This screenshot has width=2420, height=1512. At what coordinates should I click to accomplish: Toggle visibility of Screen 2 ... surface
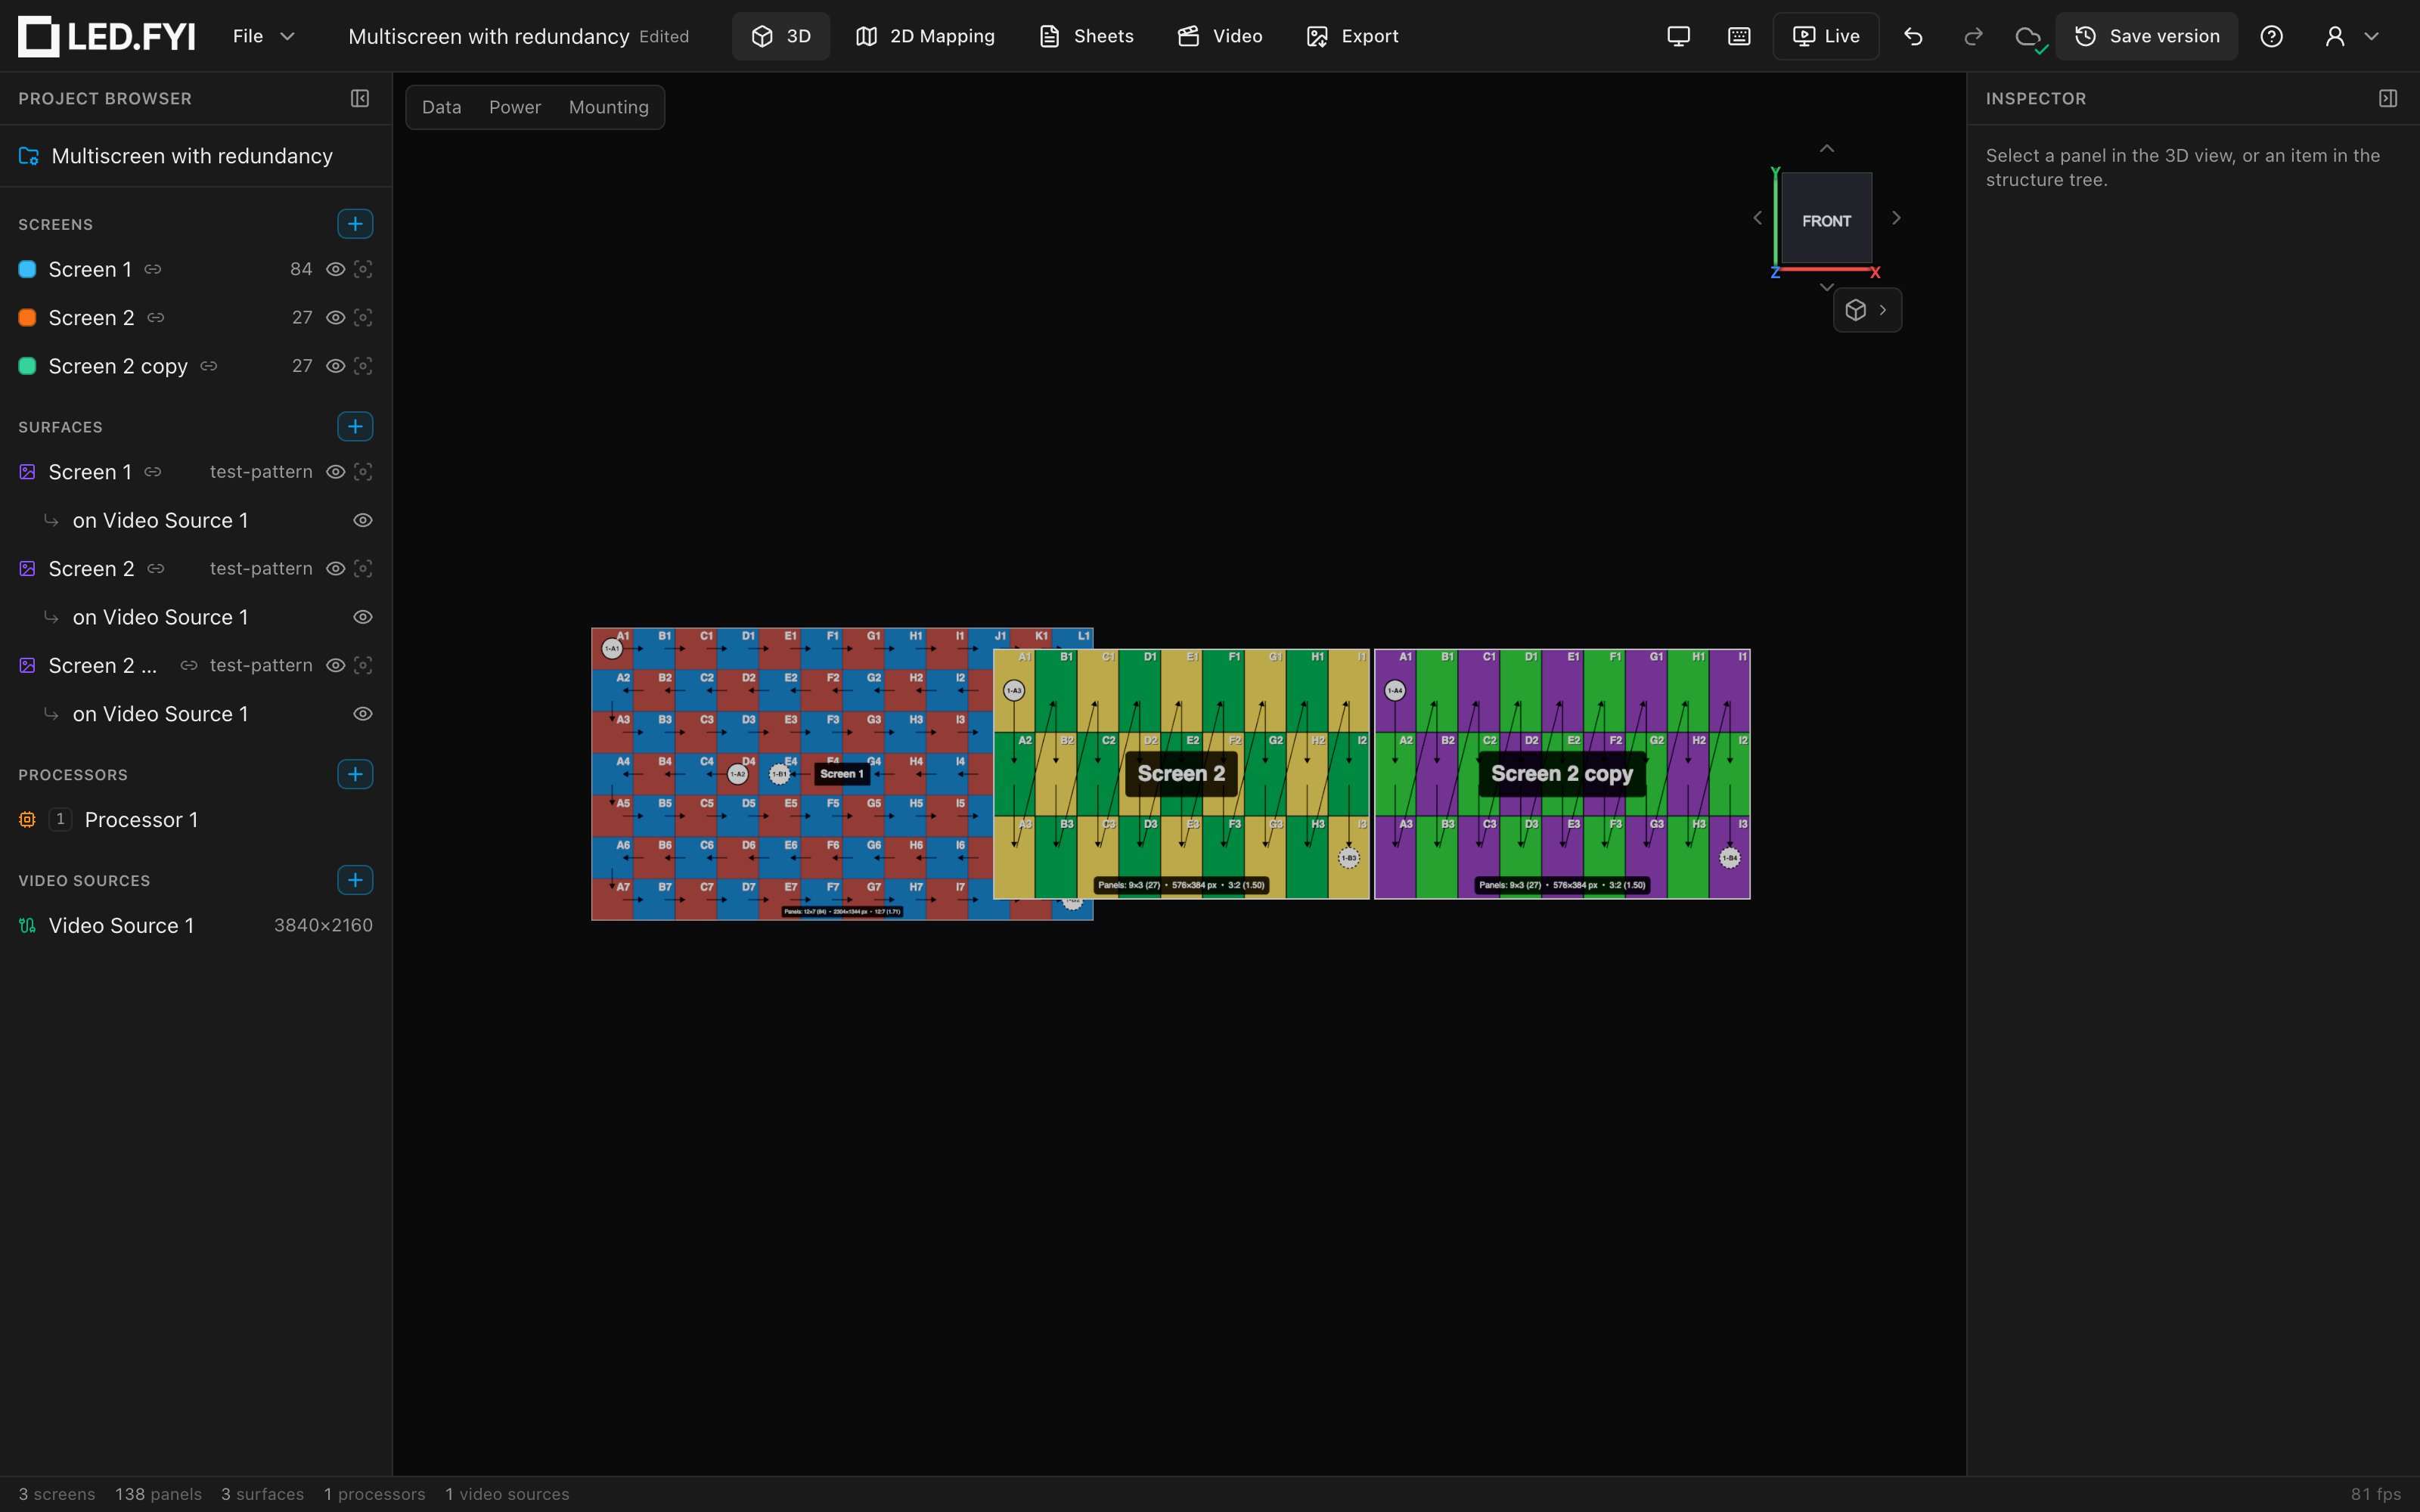click(x=336, y=665)
